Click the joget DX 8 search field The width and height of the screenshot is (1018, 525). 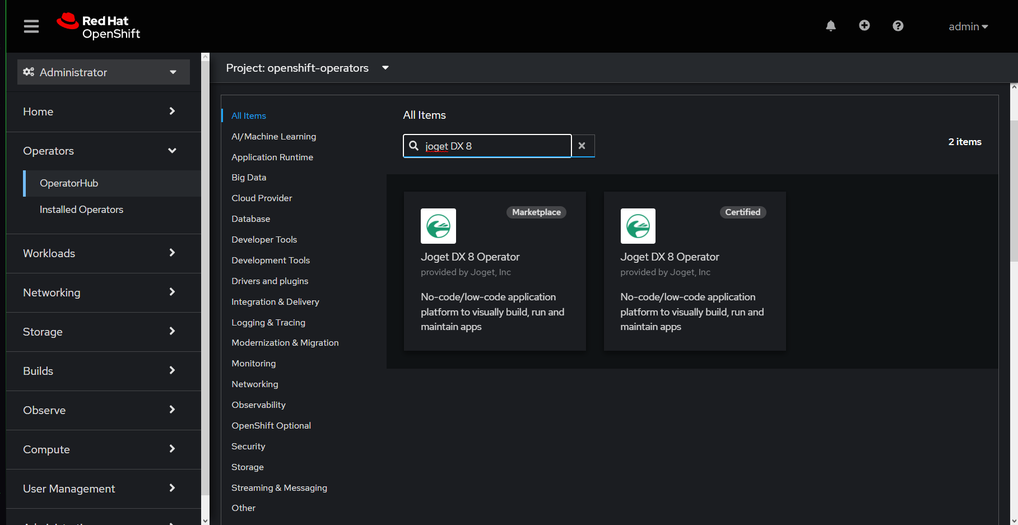[493, 146]
